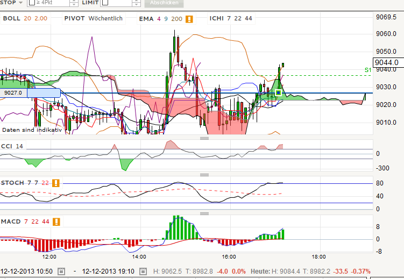Click the 9060.0 price axis label
This screenshot has width=404, height=279.
click(x=386, y=34)
